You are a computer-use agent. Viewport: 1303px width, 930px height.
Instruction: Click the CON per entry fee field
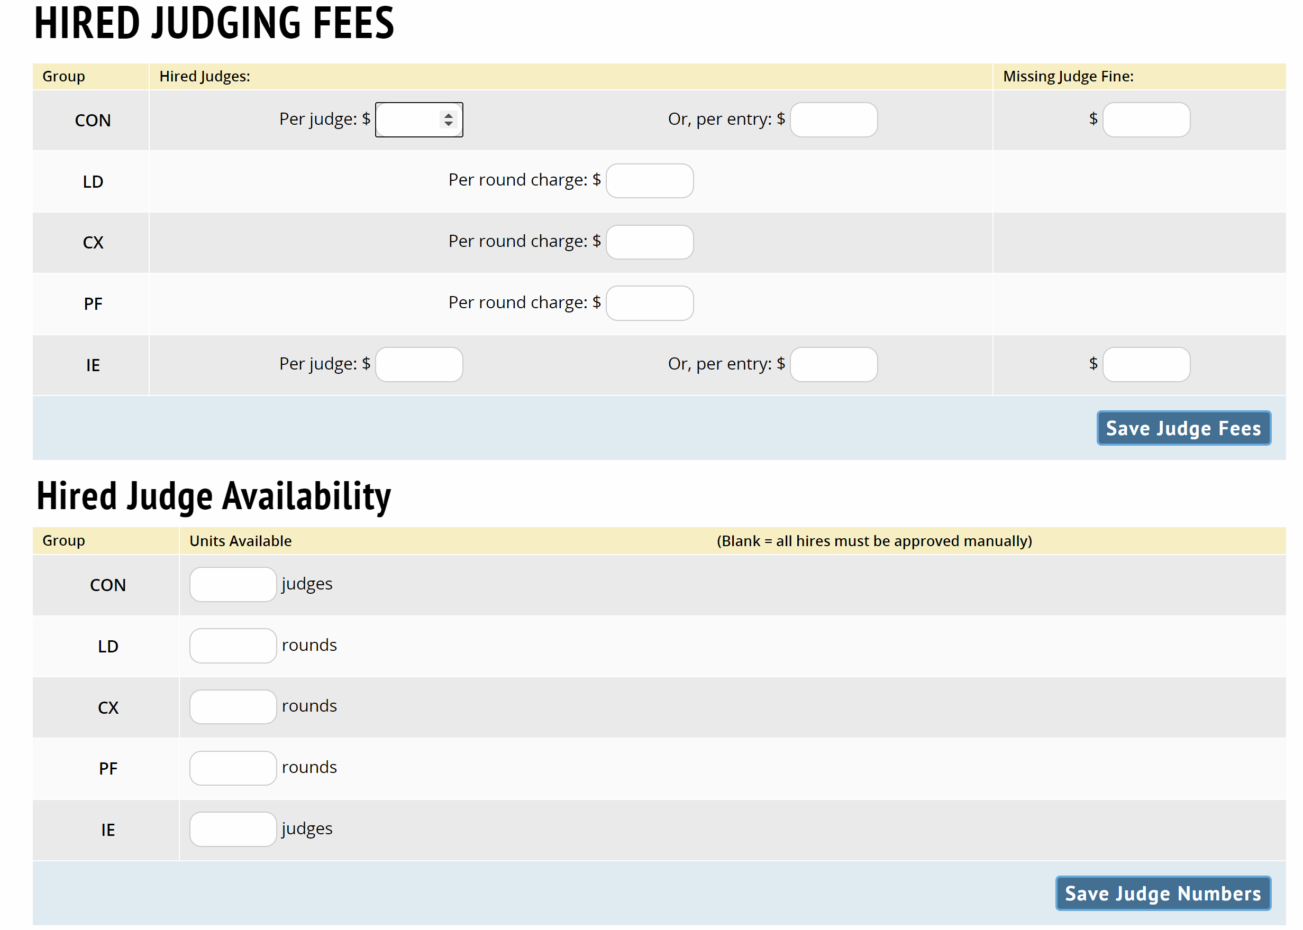[833, 119]
